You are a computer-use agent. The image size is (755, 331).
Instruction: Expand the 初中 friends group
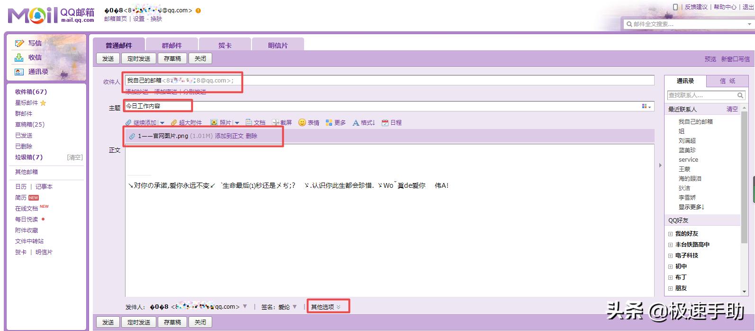670,267
